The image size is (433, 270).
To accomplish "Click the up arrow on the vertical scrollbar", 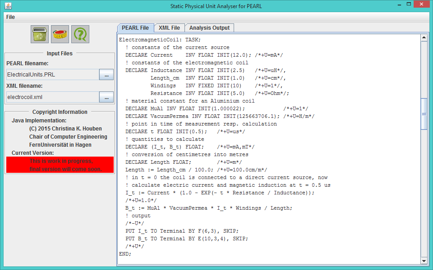I will (x=424, y=38).
